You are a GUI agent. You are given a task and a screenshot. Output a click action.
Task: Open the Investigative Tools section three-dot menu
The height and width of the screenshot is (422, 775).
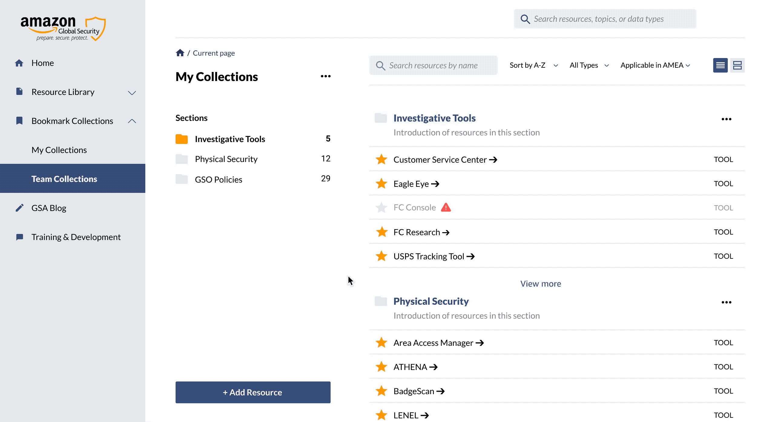tap(727, 119)
